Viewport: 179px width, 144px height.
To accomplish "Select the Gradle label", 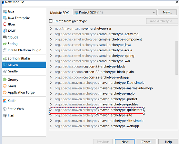I will pyautogui.click(x=13, y=71).
